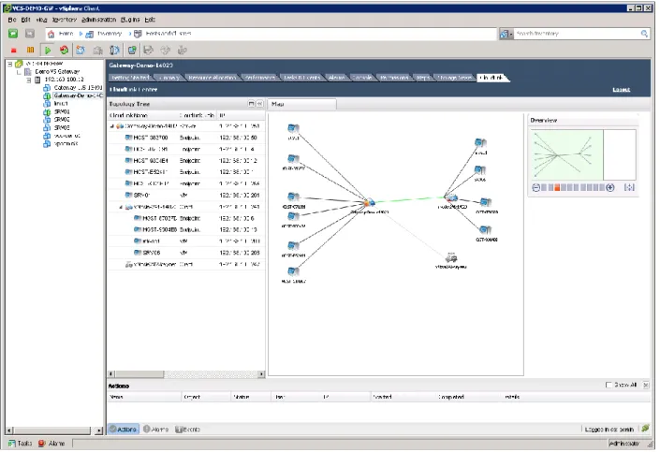Click the top-right host node on map

tap(480, 143)
